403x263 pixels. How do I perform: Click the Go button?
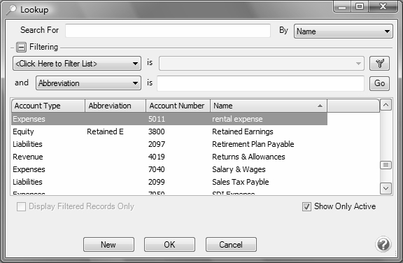(379, 83)
